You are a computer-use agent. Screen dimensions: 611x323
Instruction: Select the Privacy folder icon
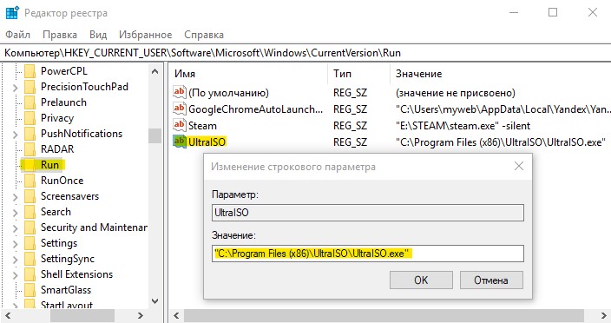point(30,118)
